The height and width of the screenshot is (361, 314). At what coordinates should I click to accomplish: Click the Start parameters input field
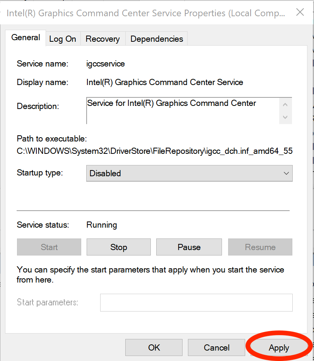click(x=196, y=303)
